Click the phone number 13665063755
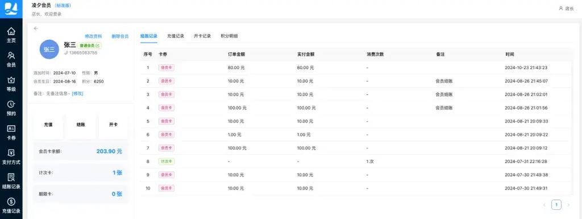582x219 pixels. pyautogui.click(x=83, y=53)
